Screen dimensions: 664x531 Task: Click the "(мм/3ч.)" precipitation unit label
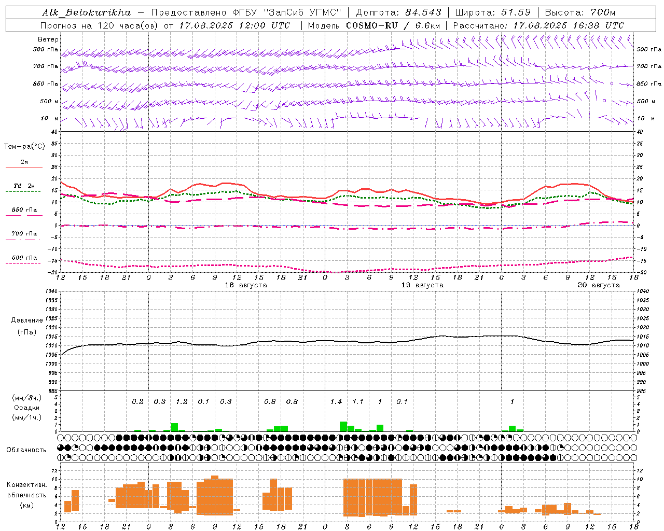pyautogui.click(x=26, y=398)
